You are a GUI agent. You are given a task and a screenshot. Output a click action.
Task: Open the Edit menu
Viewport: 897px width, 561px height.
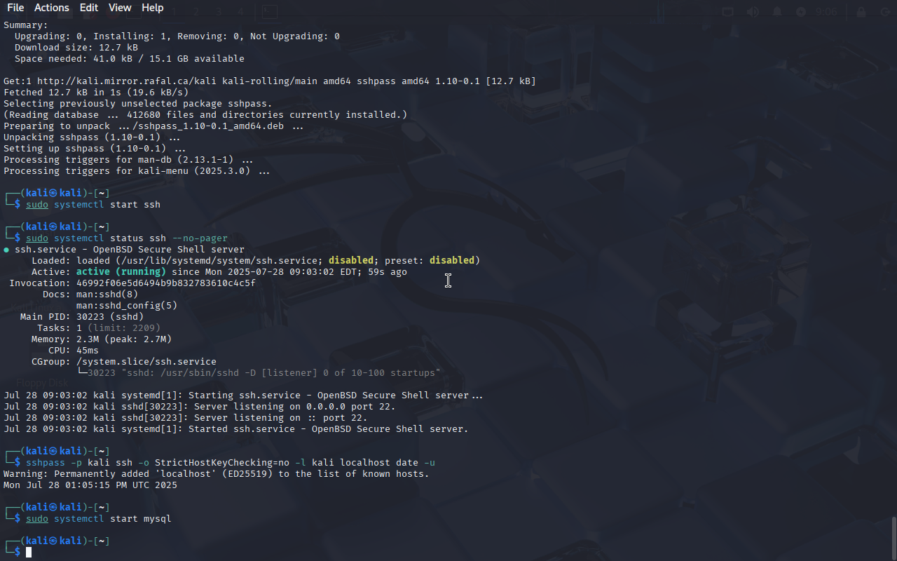pyautogui.click(x=89, y=8)
